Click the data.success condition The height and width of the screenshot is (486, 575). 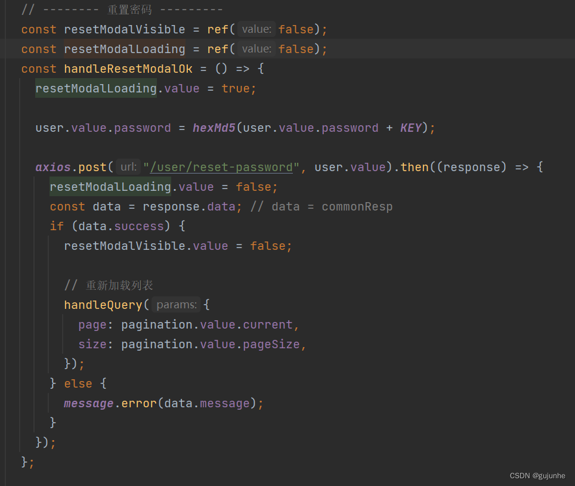(121, 226)
